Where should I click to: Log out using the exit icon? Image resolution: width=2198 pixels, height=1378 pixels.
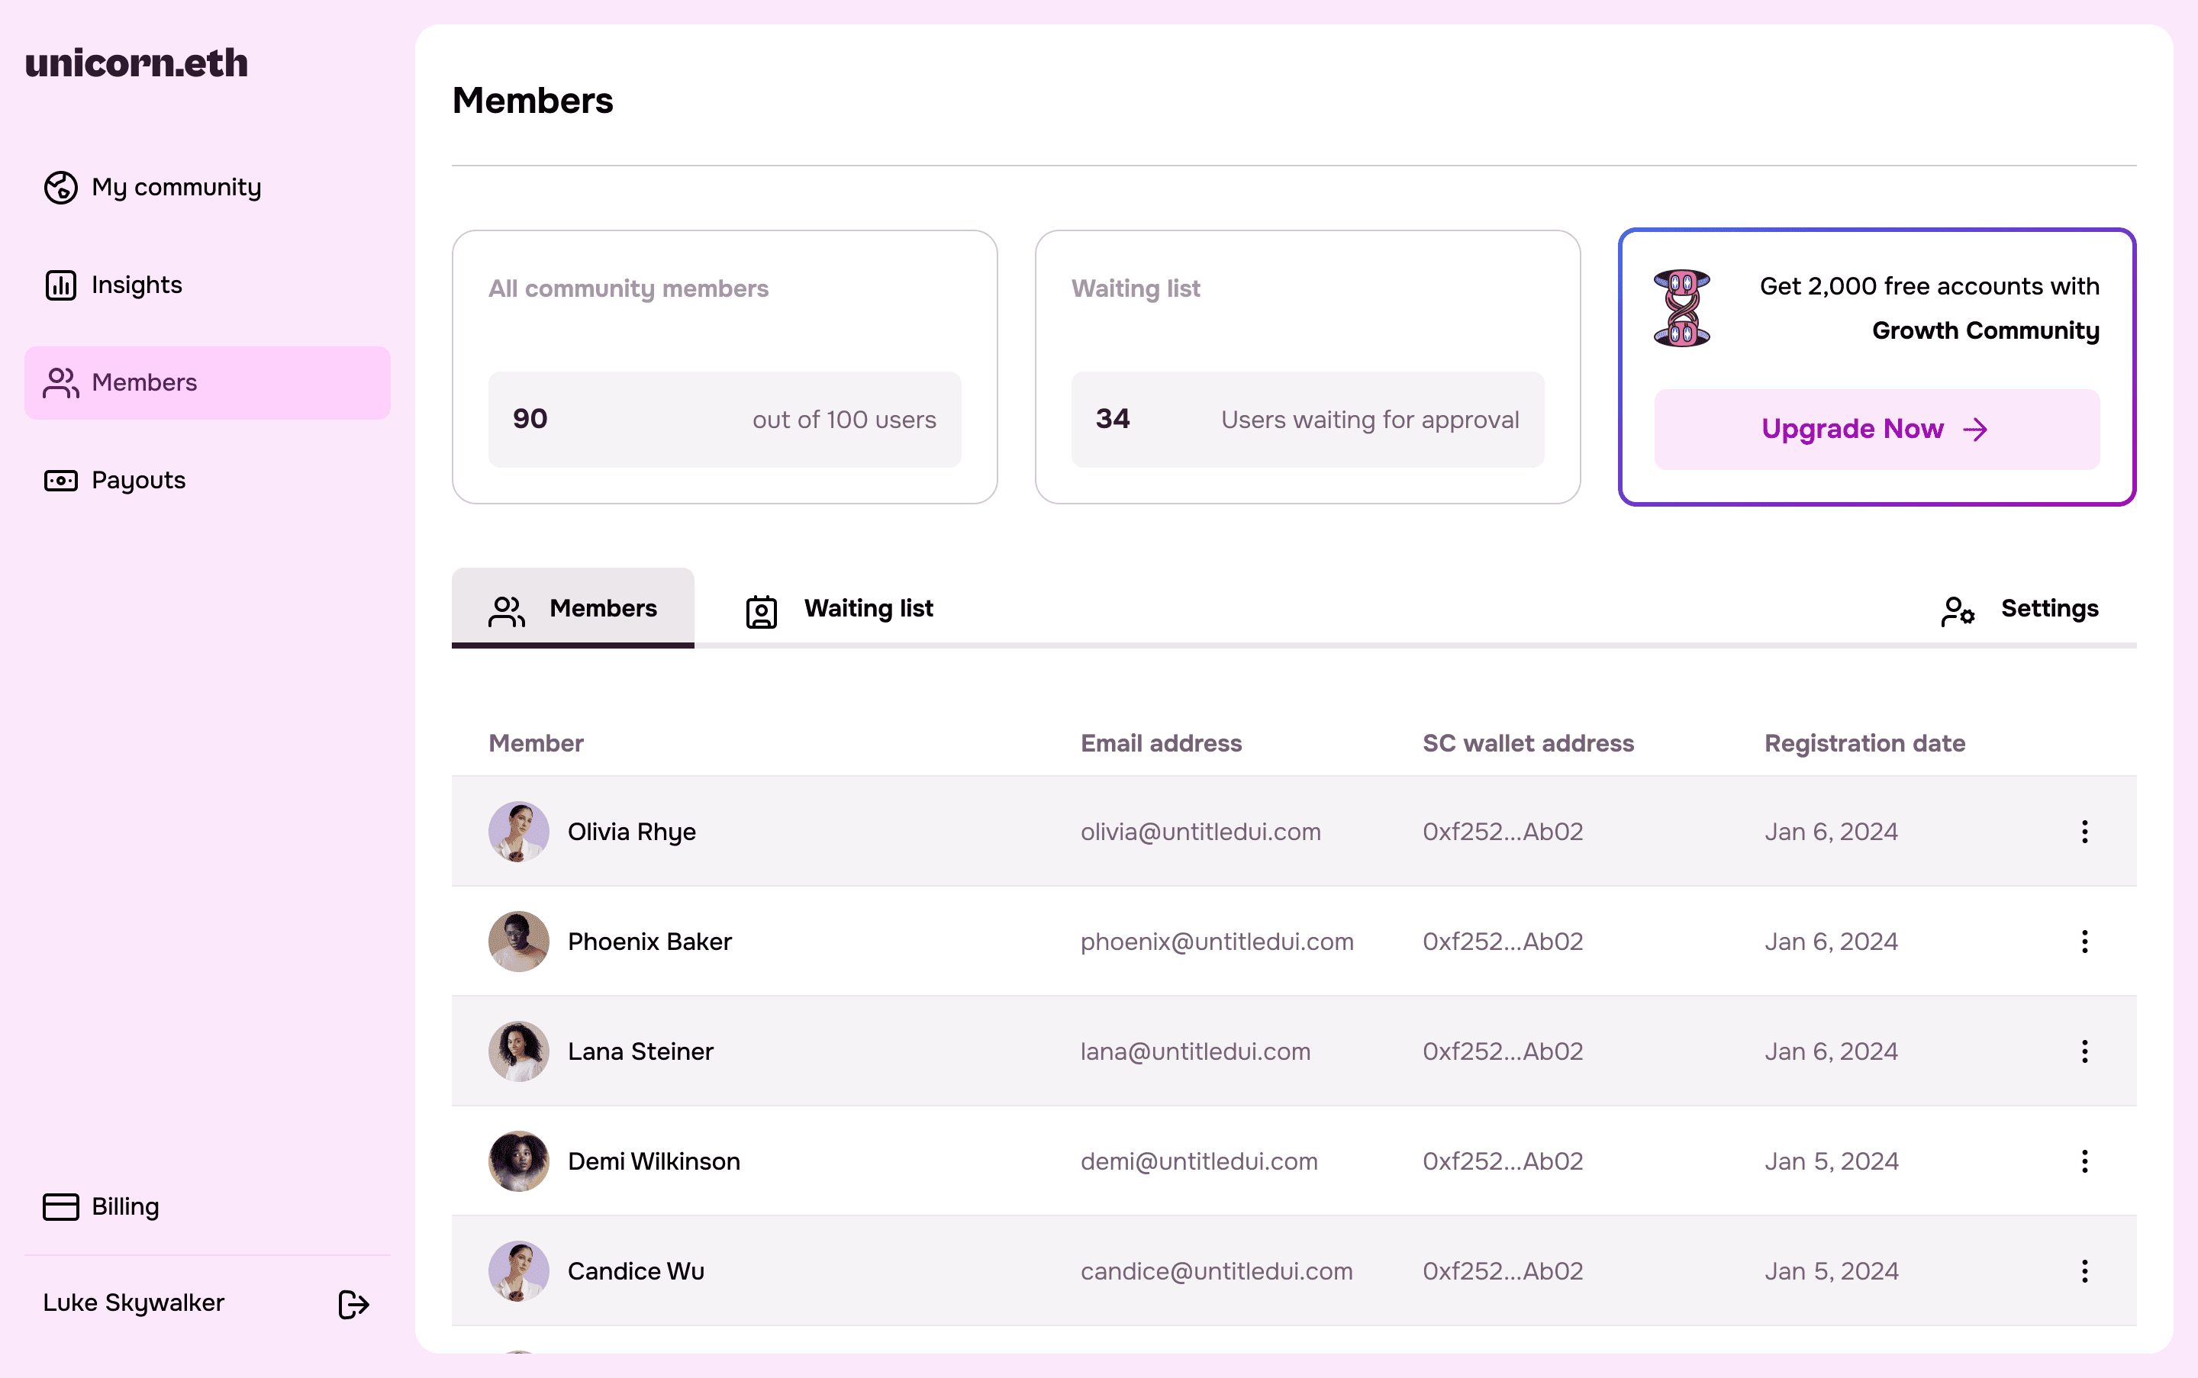(353, 1304)
